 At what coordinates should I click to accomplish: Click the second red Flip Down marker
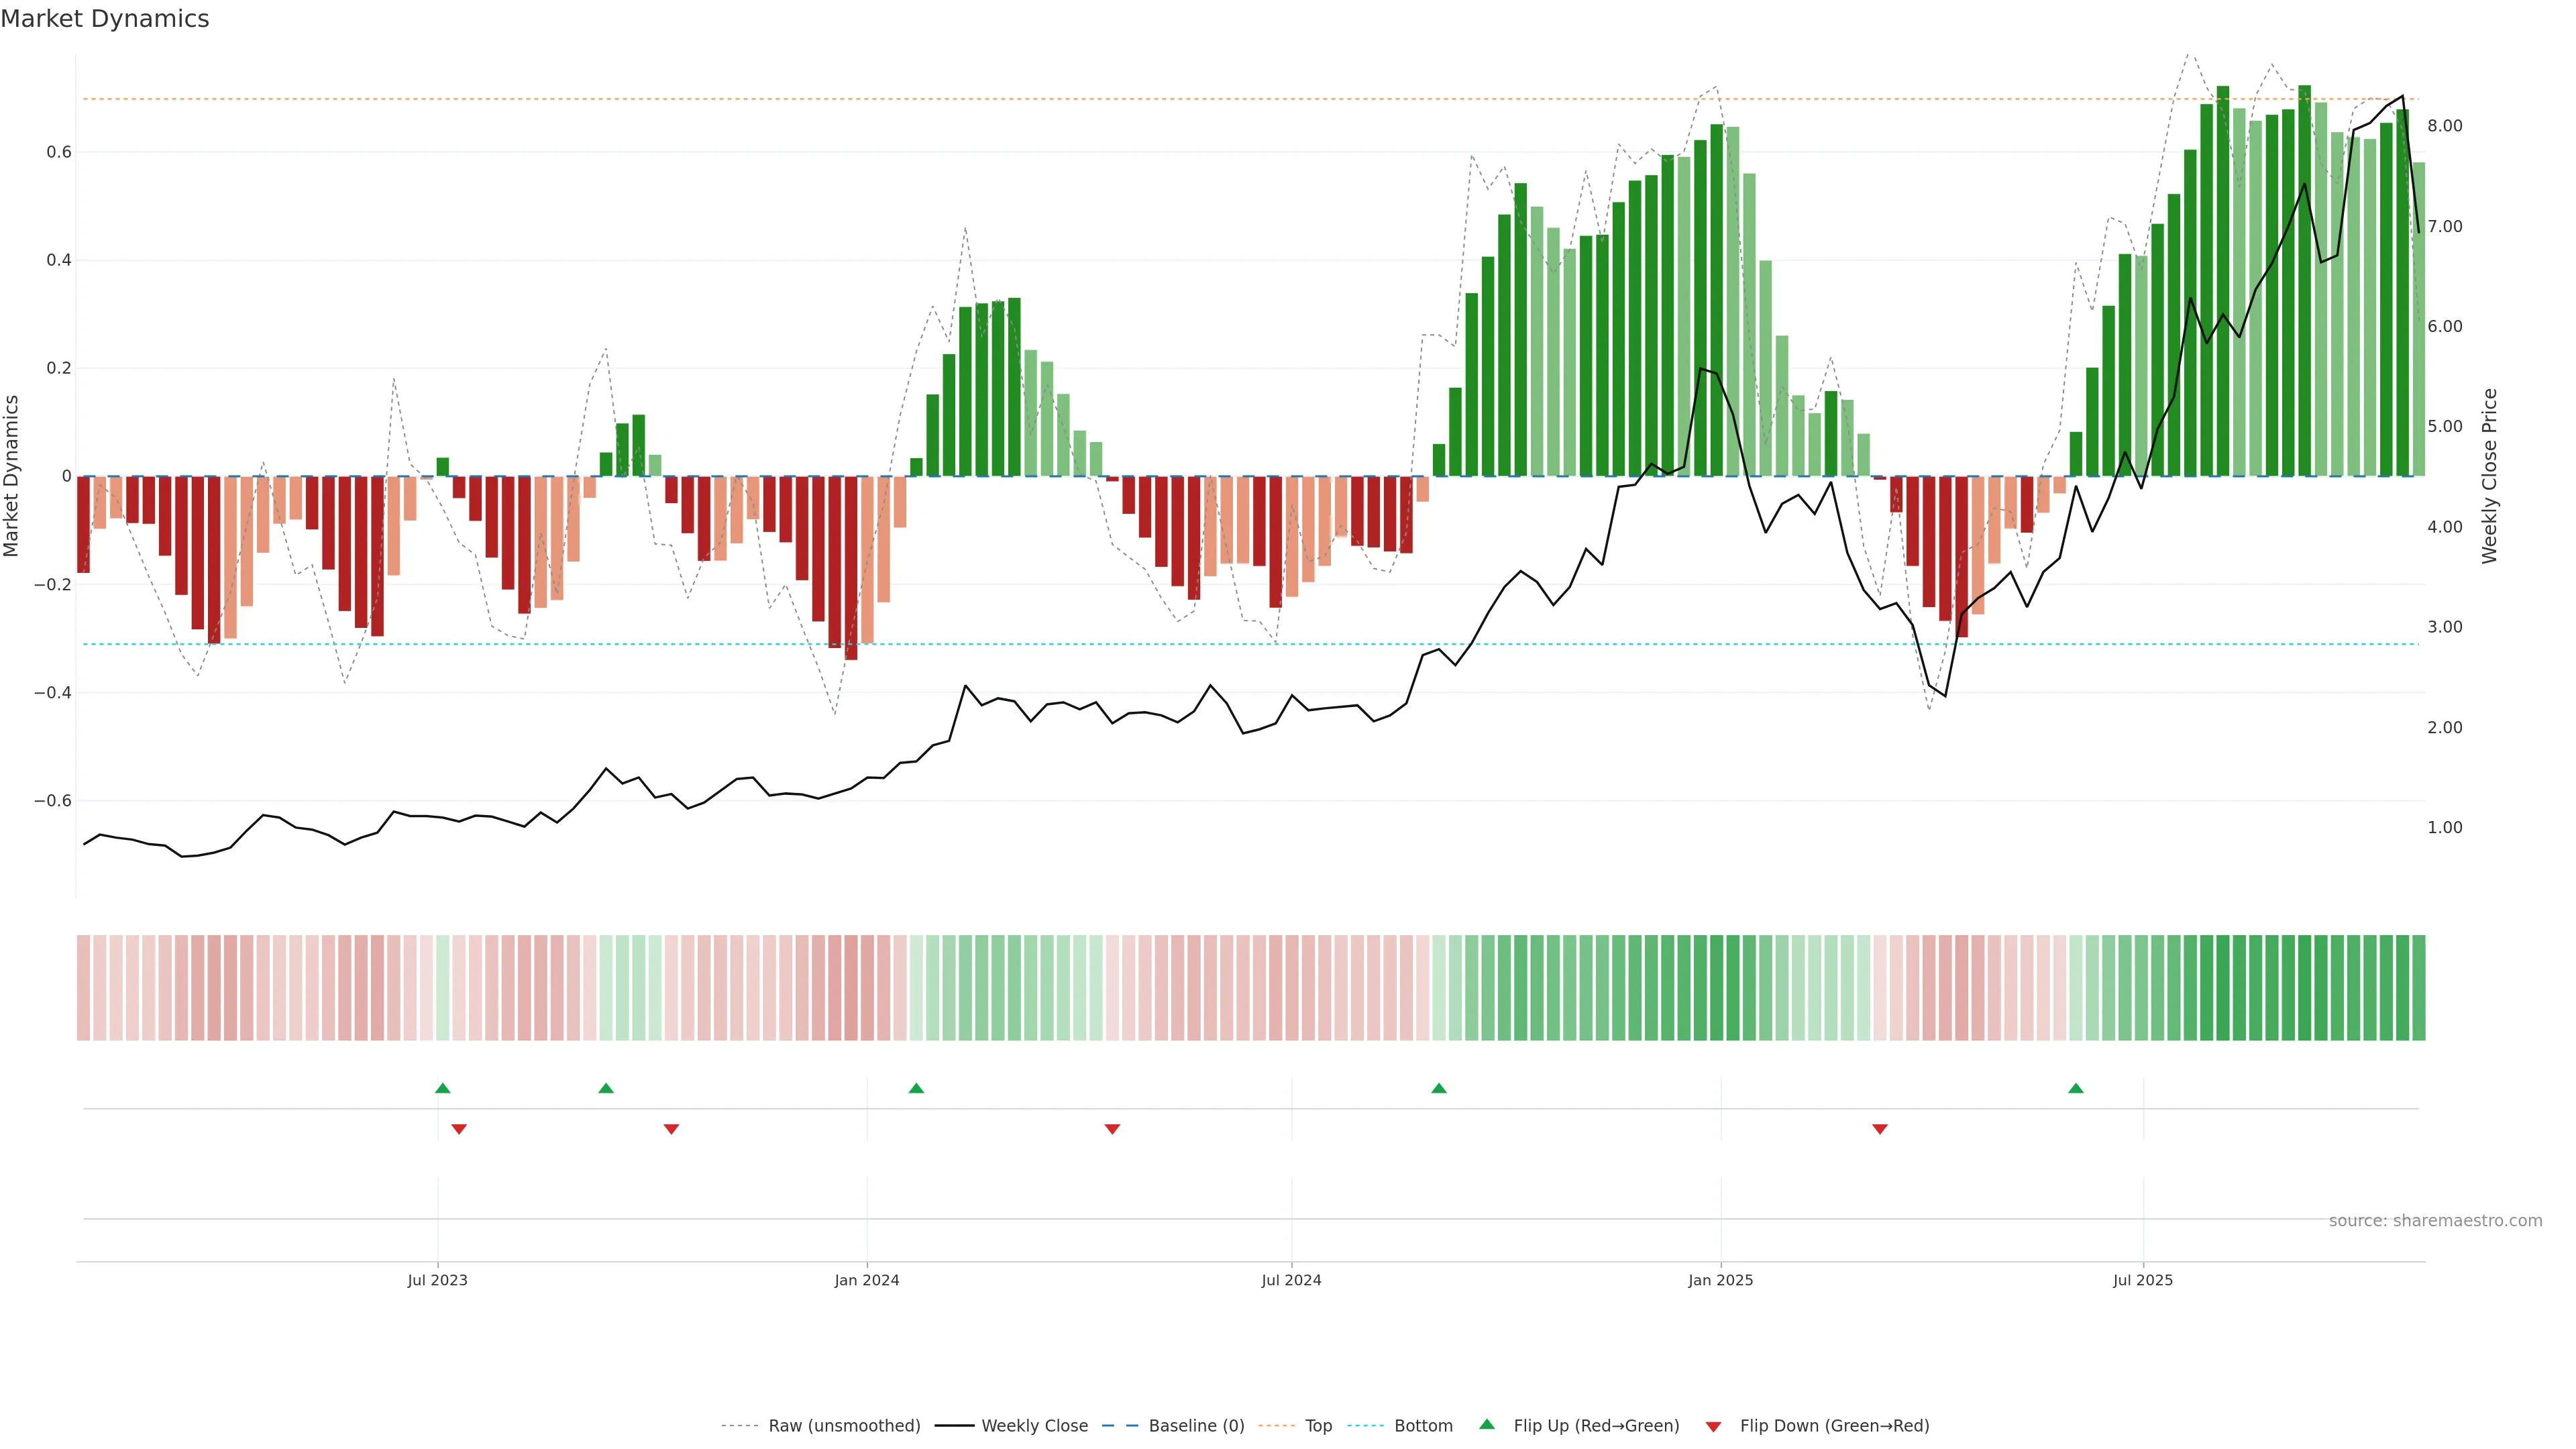coord(672,1129)
